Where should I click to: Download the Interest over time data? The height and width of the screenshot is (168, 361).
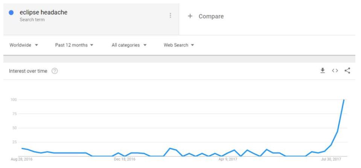click(x=323, y=71)
